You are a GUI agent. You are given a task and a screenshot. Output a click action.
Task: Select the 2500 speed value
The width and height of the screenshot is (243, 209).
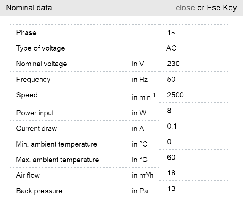tap(175, 95)
